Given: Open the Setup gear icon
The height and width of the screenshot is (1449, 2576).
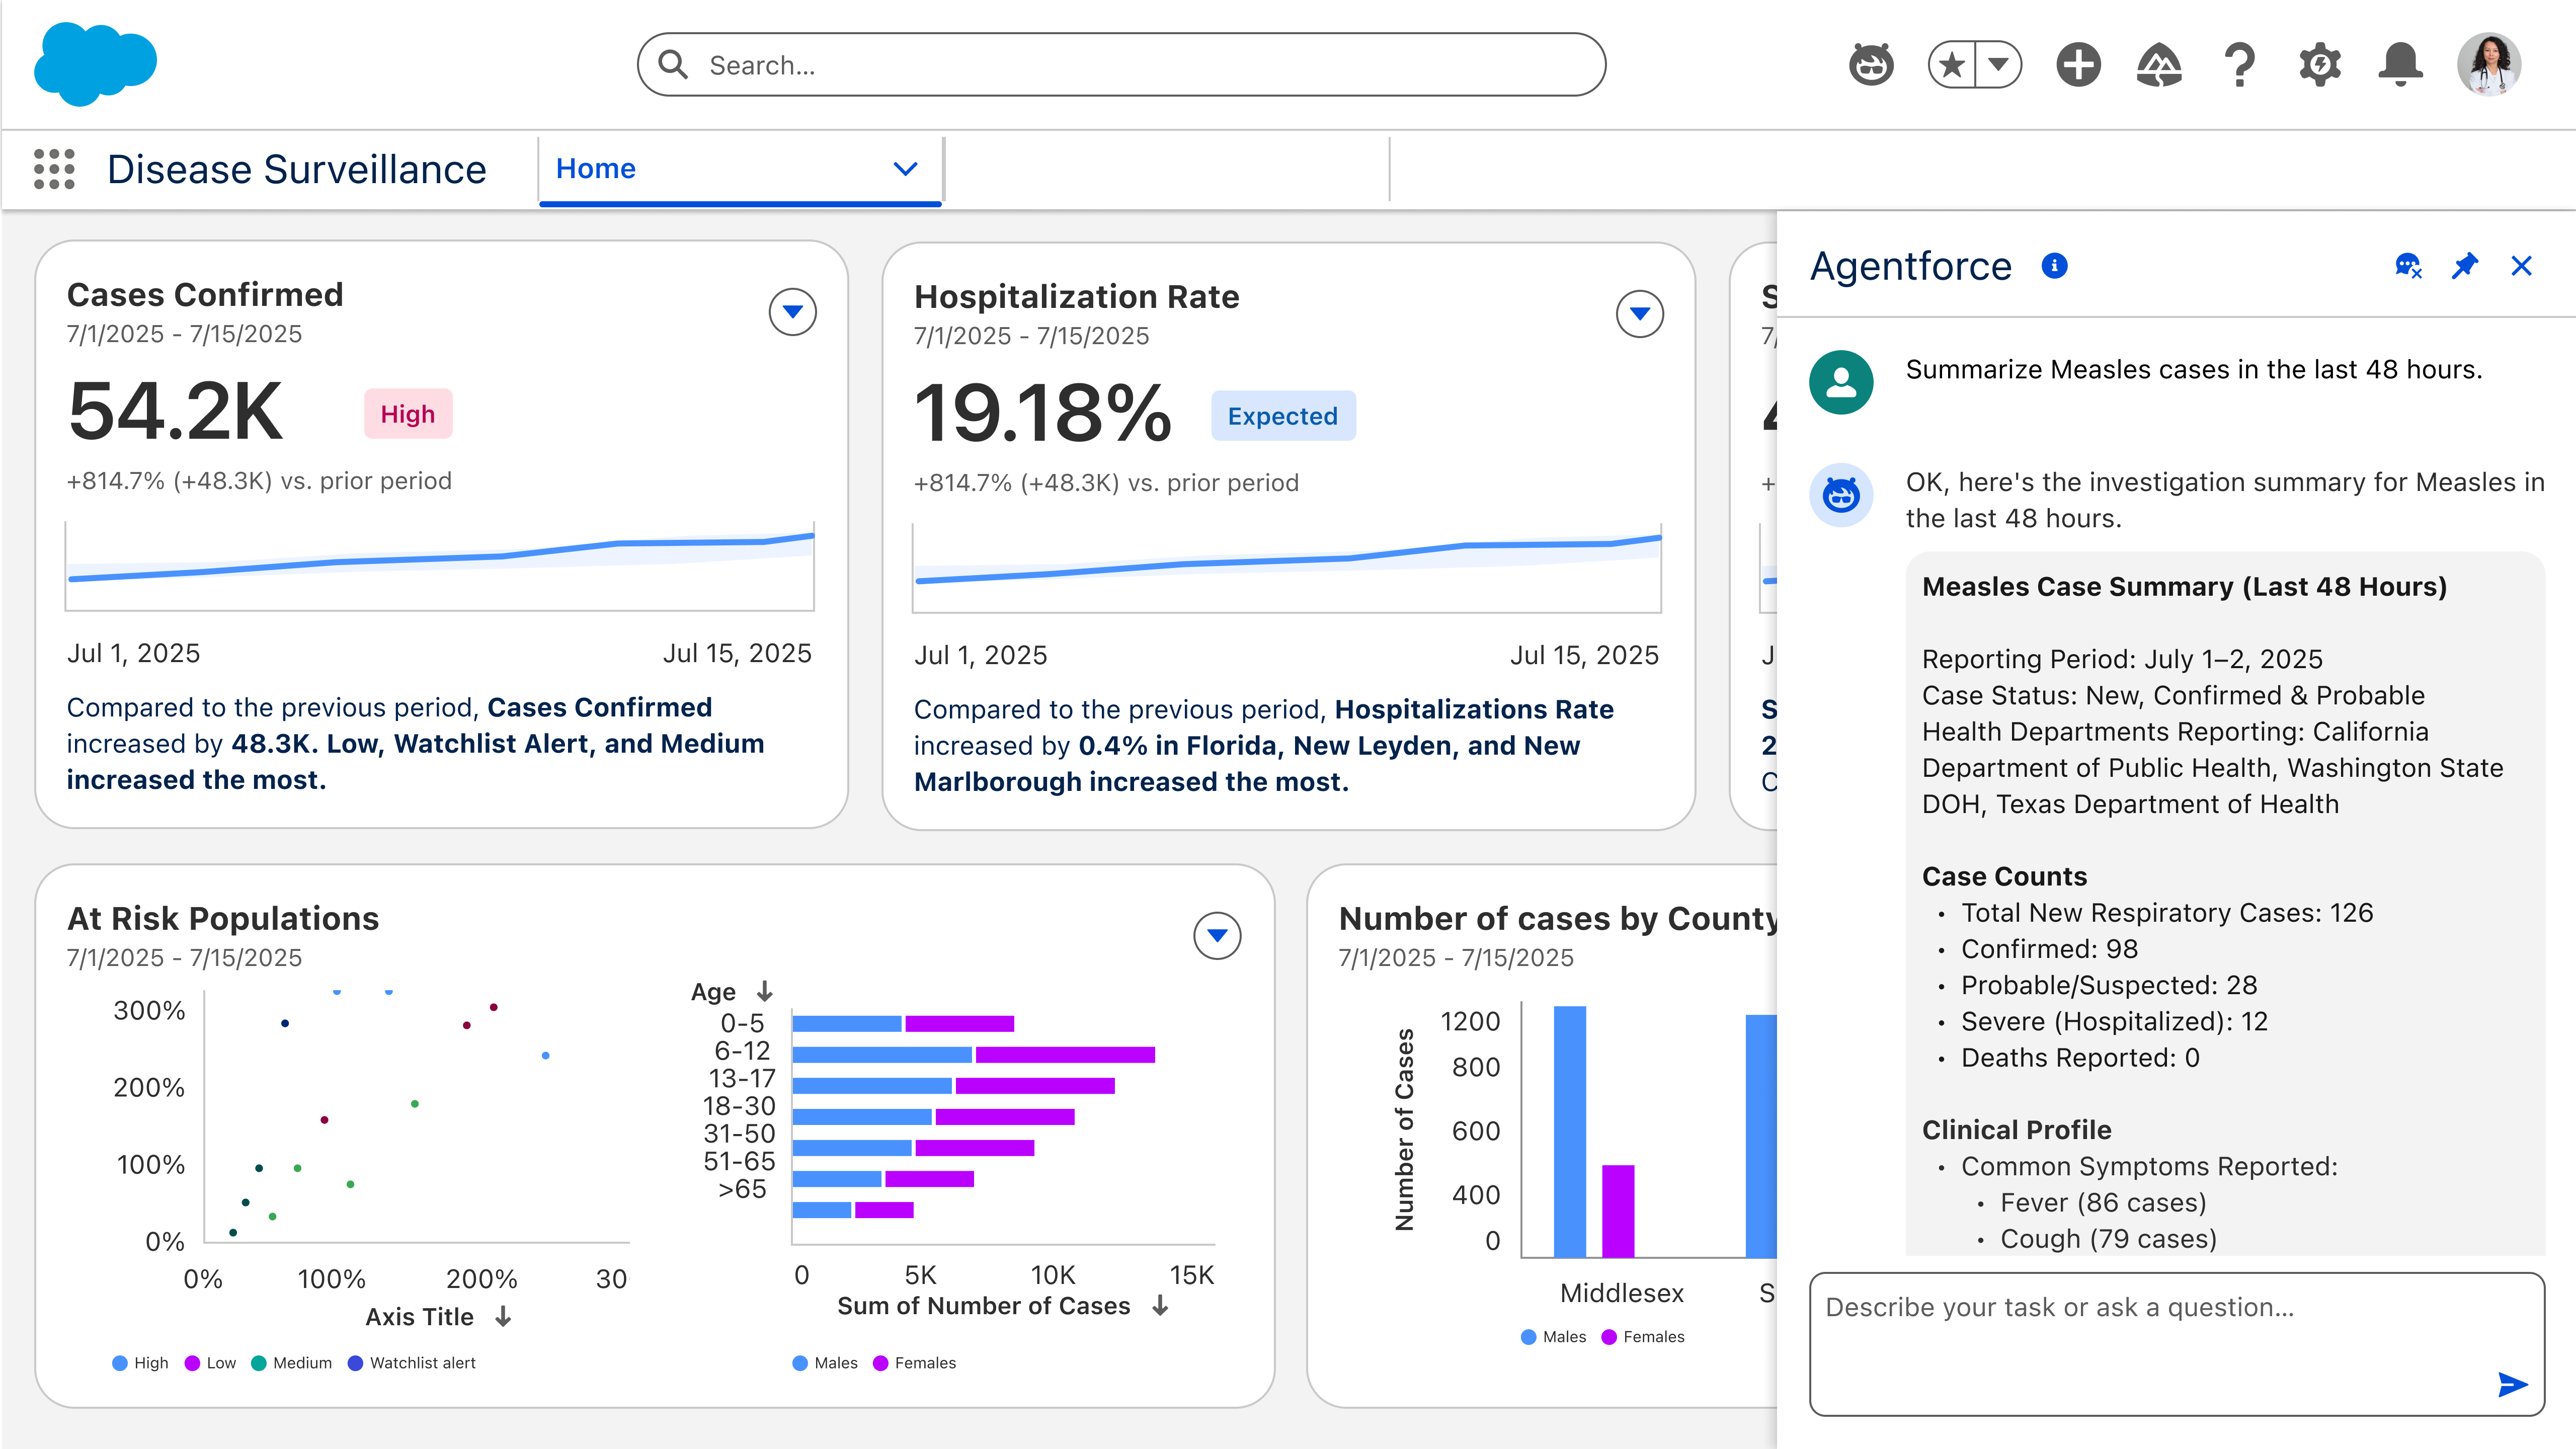Looking at the screenshot, I should click(x=2320, y=65).
